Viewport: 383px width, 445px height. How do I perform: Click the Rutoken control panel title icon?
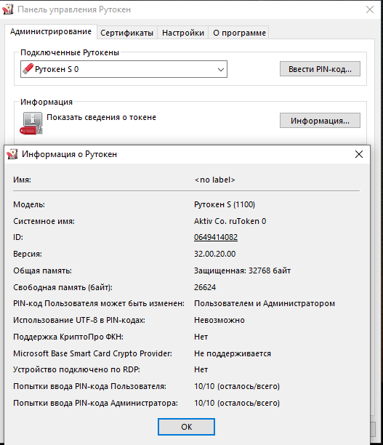coord(8,9)
